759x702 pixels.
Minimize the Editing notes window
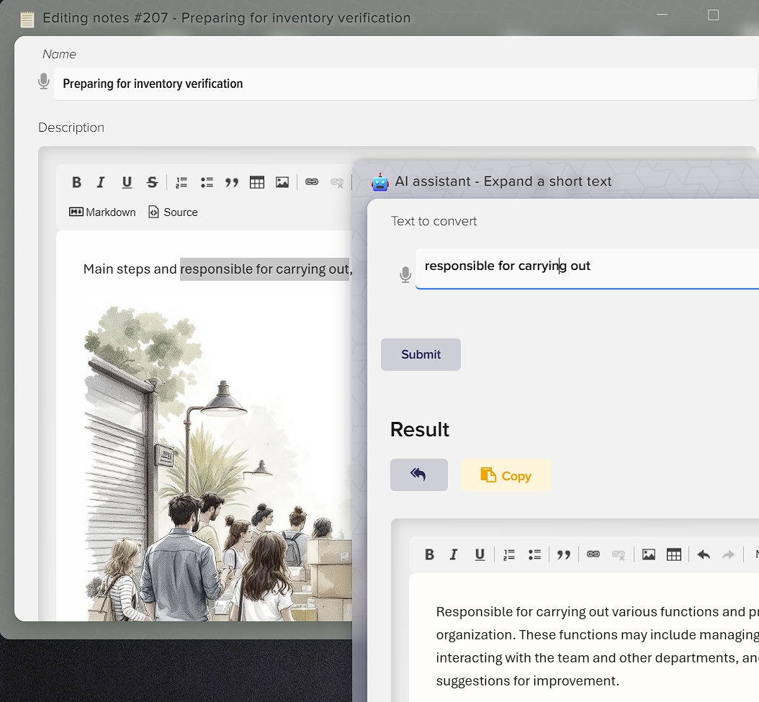coord(662,15)
